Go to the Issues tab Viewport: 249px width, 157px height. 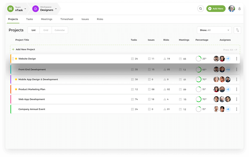(x=85, y=19)
